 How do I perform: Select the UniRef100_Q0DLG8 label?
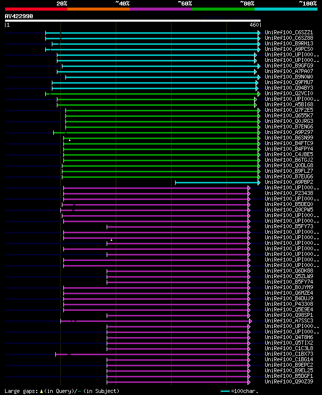(x=289, y=165)
